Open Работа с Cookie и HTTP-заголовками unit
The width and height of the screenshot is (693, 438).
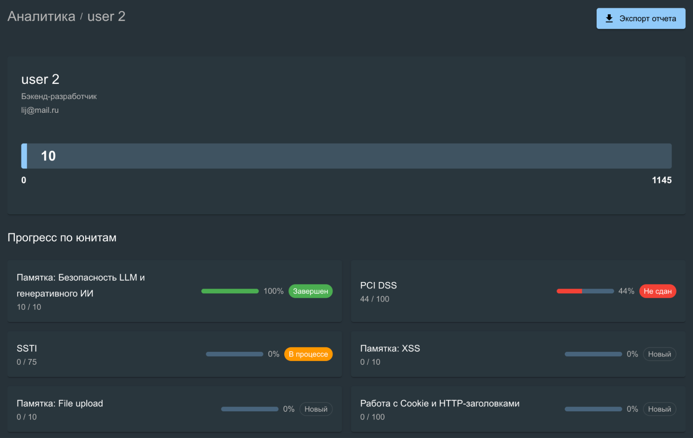pyautogui.click(x=439, y=403)
